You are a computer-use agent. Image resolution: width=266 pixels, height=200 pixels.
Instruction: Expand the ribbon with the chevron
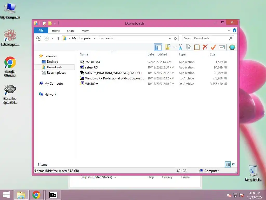click(229, 30)
